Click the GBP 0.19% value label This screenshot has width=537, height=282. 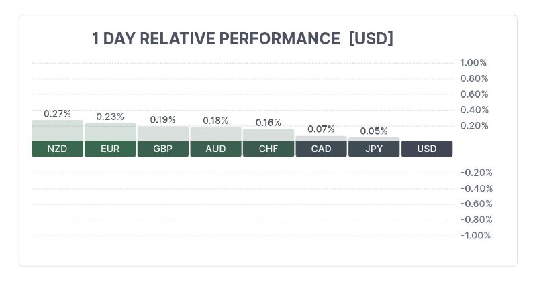[x=163, y=120]
